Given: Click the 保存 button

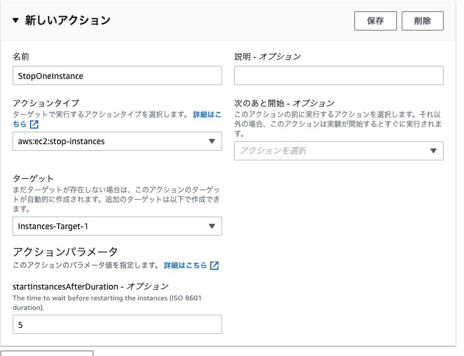Looking at the screenshot, I should 375,21.
